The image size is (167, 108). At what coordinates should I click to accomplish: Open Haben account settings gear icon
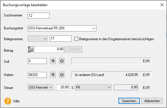[x=62, y=75]
